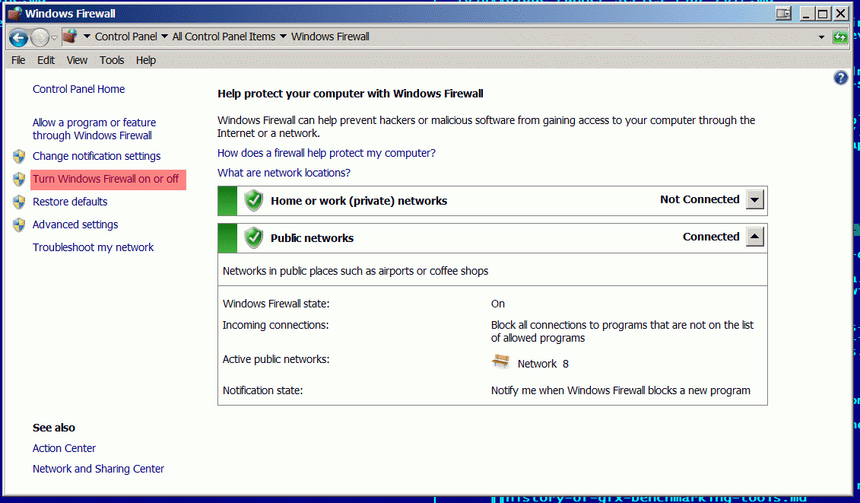Screen dimensions: 860x503
Task: Open Troubleshoot my network
Action: 94,247
